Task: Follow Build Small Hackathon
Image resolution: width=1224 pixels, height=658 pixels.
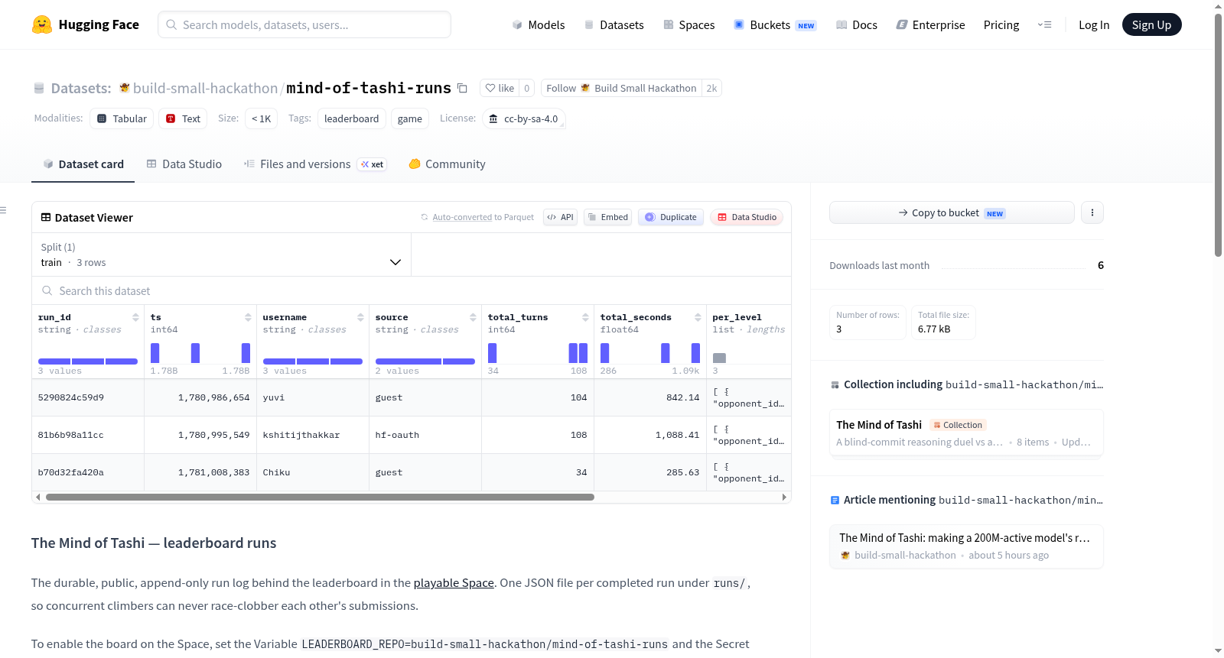Action: [x=622, y=88]
